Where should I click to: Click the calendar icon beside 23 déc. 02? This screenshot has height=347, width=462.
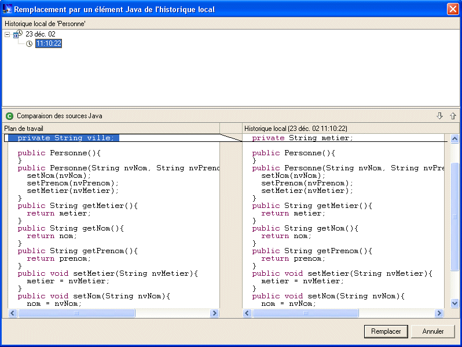18,34
